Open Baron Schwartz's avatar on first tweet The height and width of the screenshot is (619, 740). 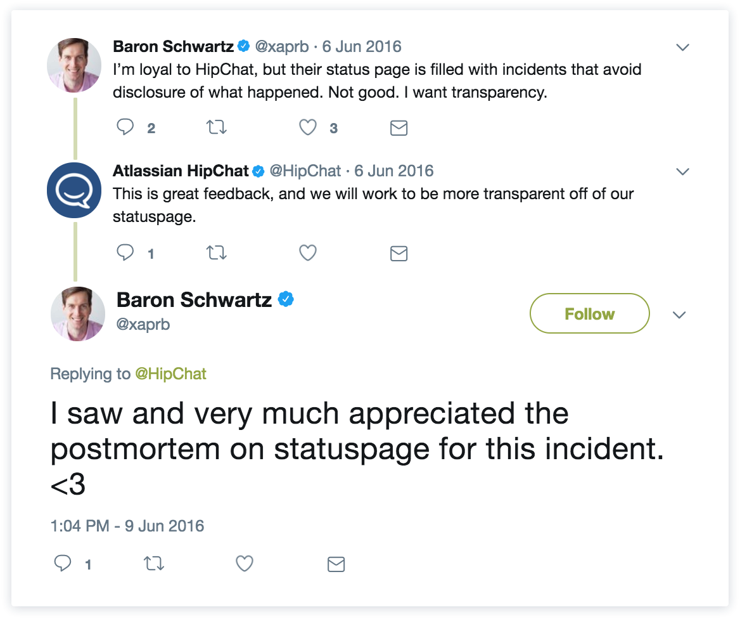click(x=74, y=65)
